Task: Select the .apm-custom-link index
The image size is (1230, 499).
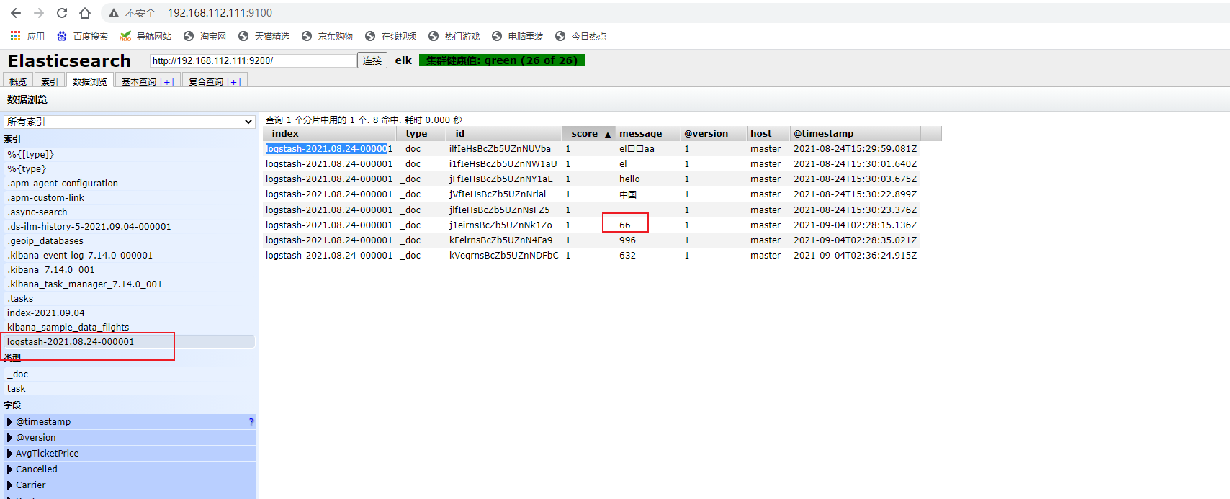Action: click(x=130, y=198)
